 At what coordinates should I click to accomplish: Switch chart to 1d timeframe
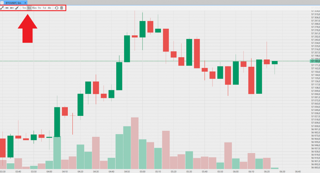pyautogui.click(x=44, y=8)
